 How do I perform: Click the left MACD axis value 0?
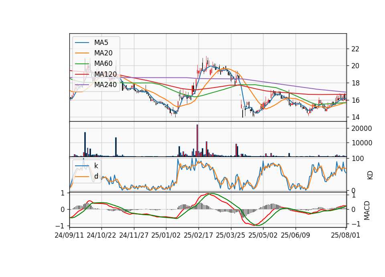click(x=63, y=210)
